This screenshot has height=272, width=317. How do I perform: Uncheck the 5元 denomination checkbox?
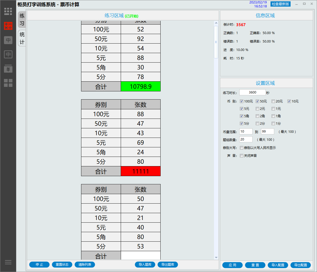pyautogui.click(x=241, y=109)
